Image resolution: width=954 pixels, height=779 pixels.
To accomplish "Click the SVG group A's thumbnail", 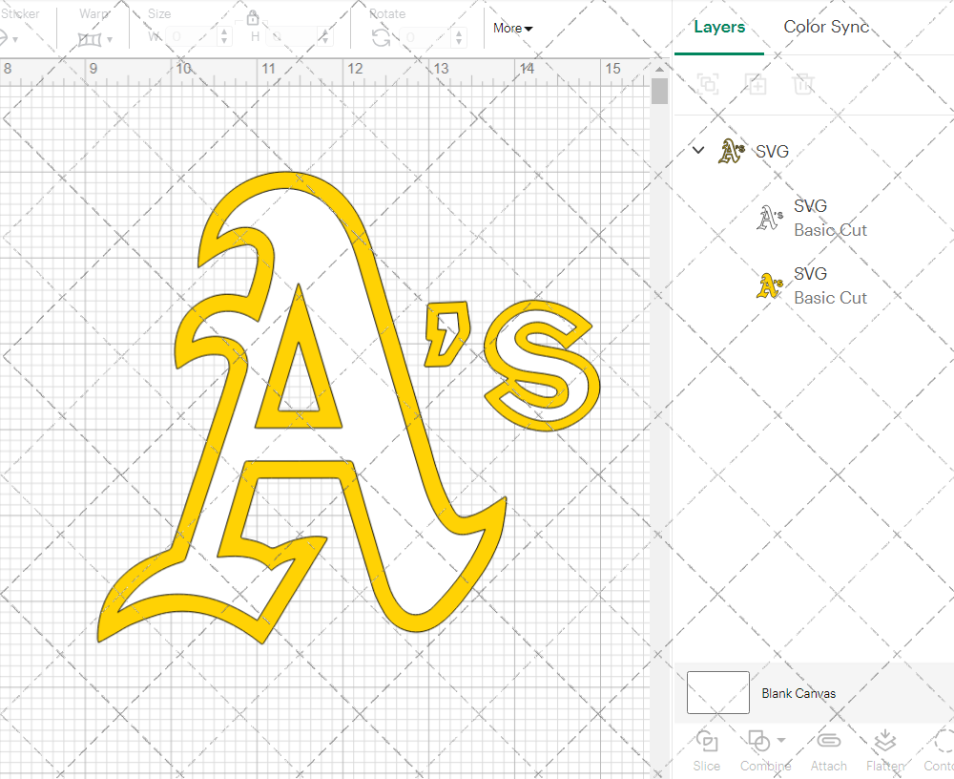I will click(732, 151).
